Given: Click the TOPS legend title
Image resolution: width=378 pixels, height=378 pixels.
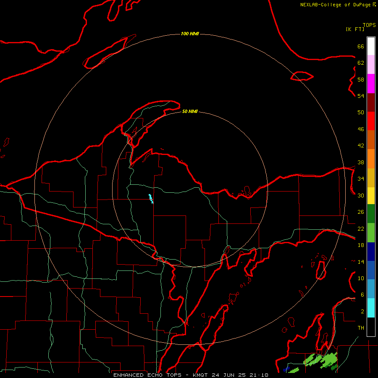Looking at the screenshot, I should (x=369, y=25).
